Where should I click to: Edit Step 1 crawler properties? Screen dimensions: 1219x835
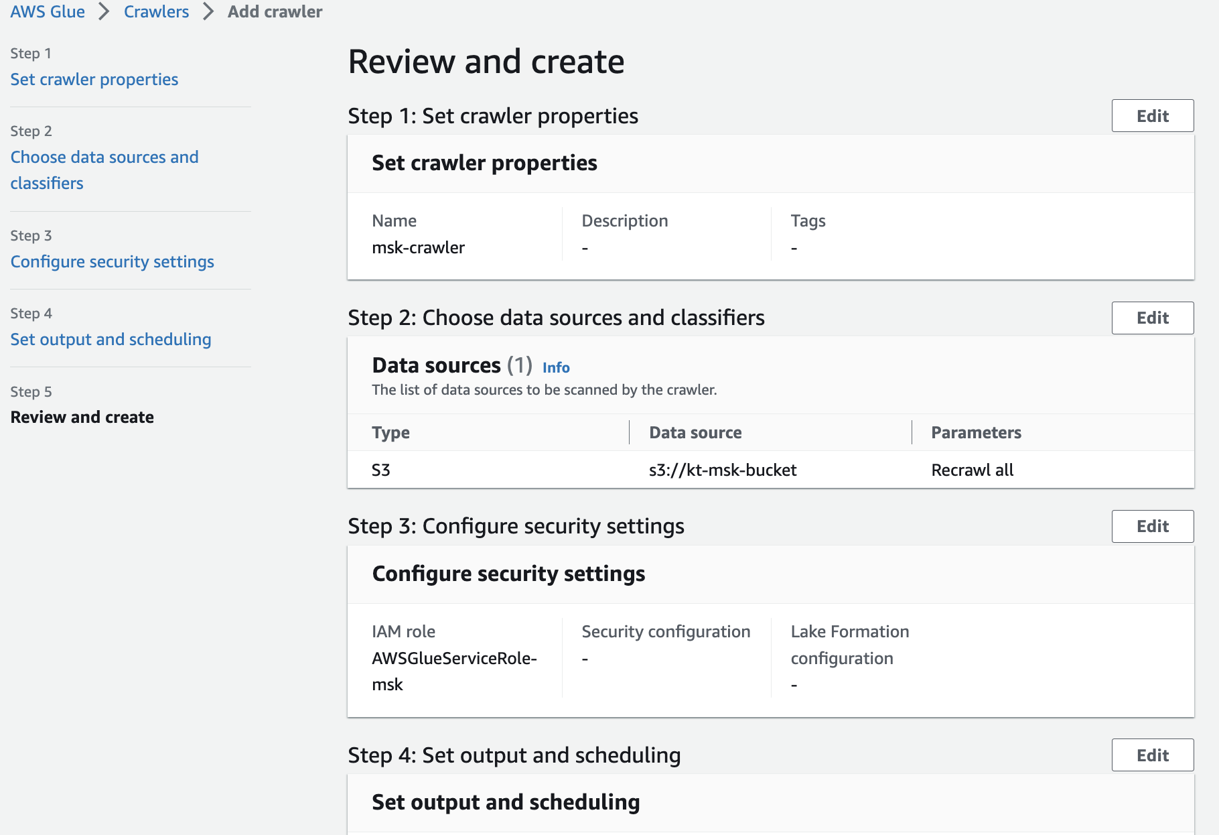point(1152,116)
